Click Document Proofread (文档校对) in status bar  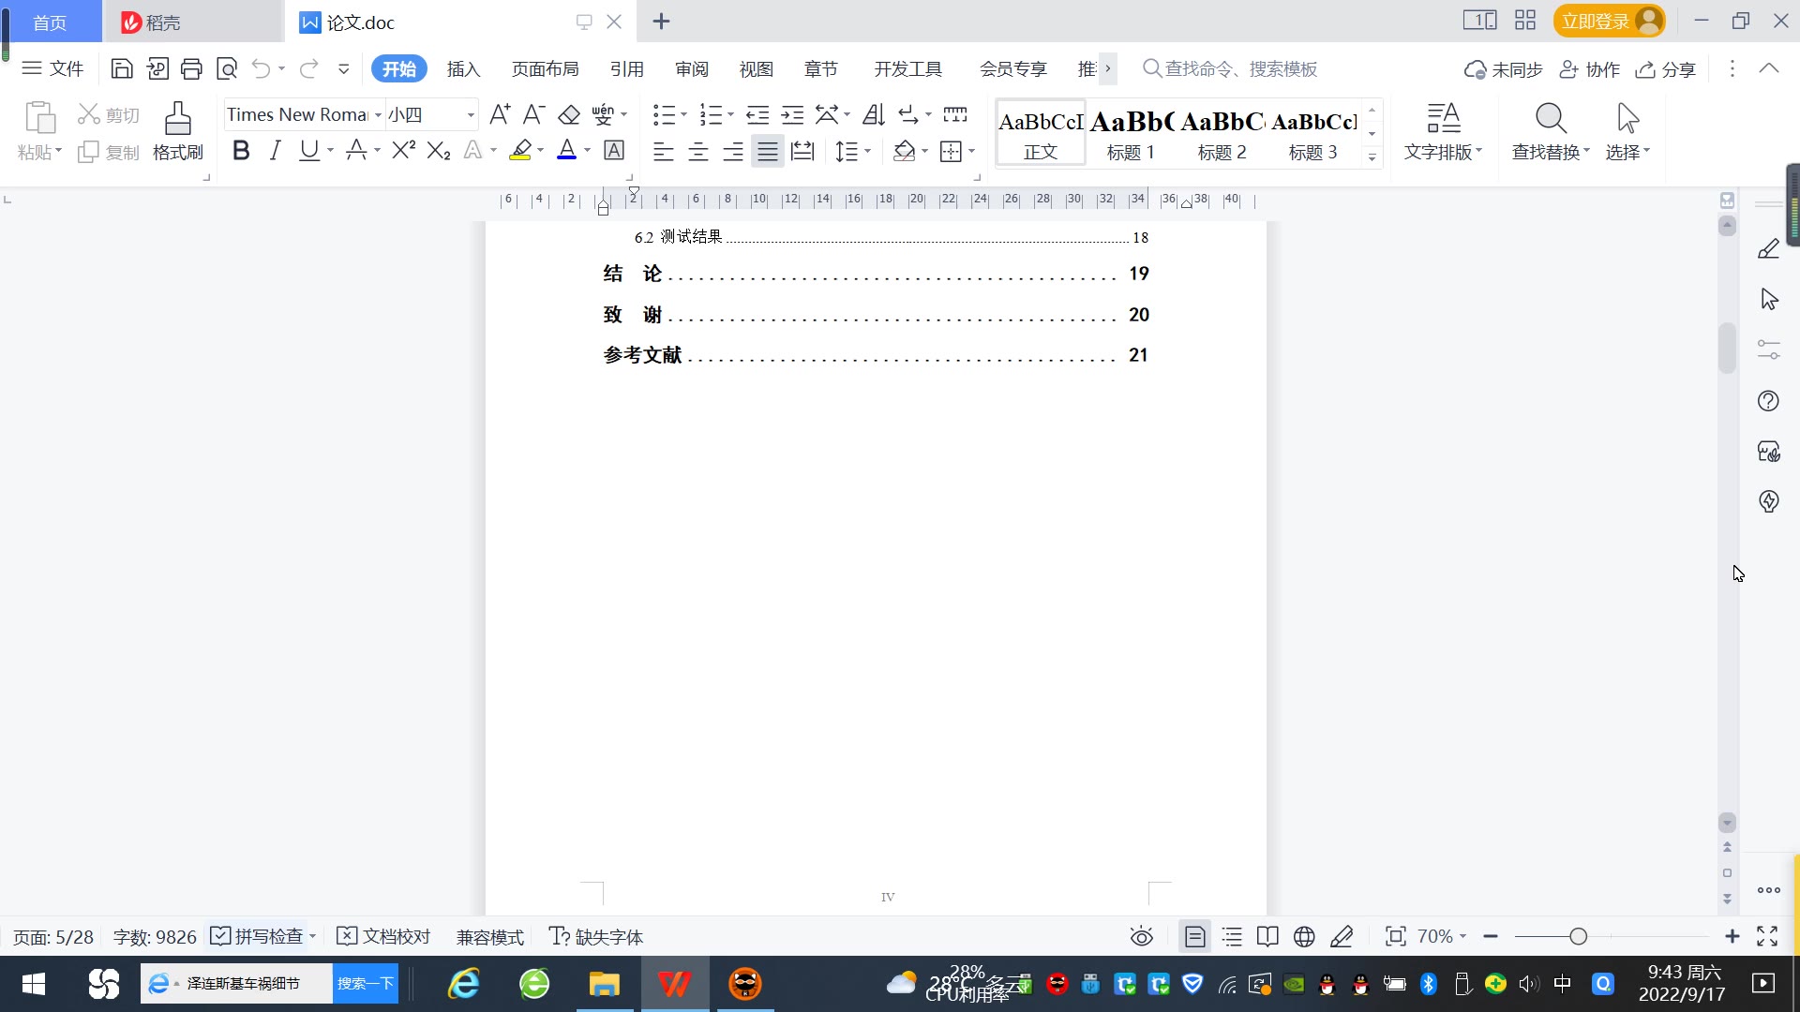[x=383, y=936]
